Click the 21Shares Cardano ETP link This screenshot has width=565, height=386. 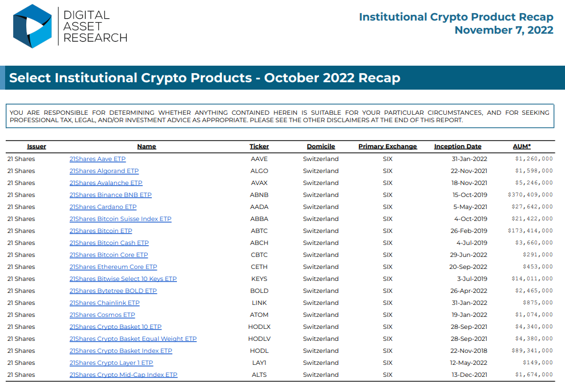(x=103, y=207)
